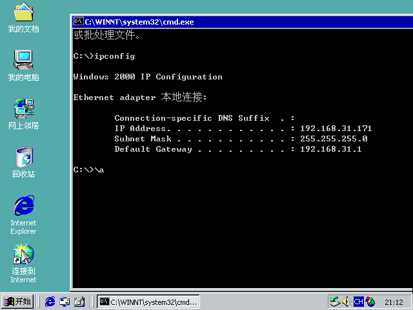Click the default gateway 192.168.31.1
This screenshot has height=310, width=413.
[x=331, y=149]
